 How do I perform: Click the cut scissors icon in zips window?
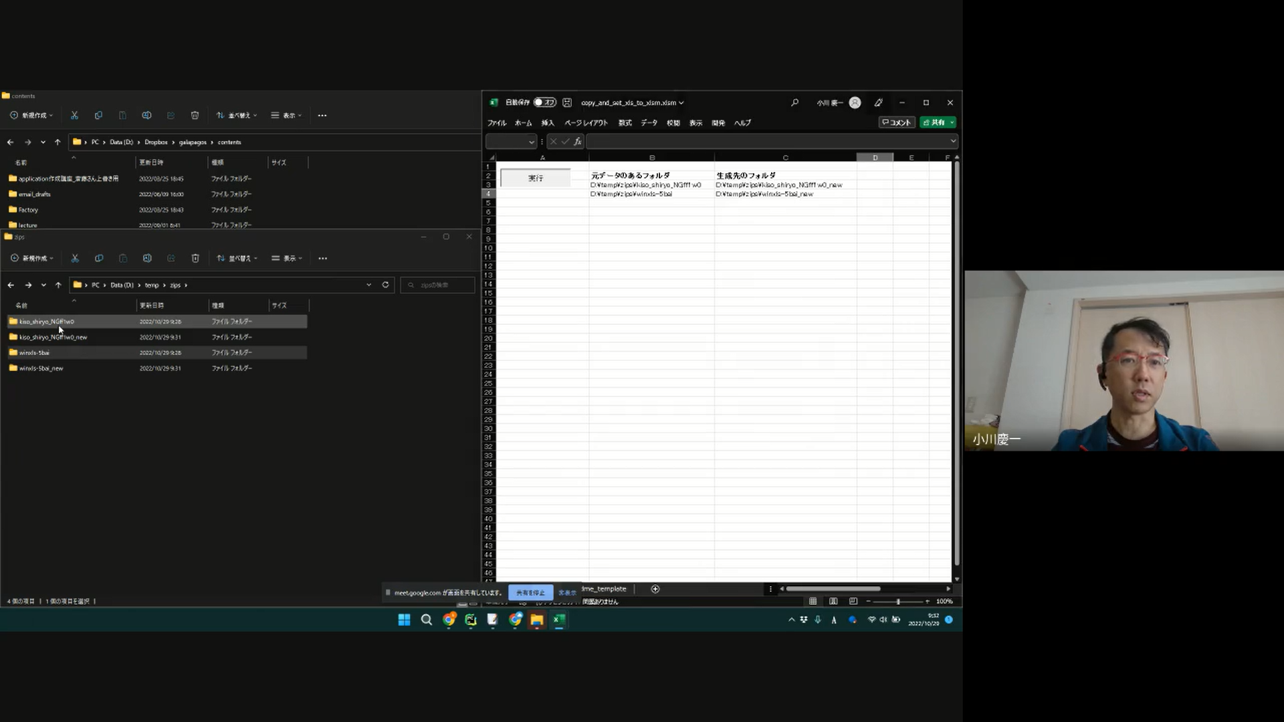(x=75, y=258)
